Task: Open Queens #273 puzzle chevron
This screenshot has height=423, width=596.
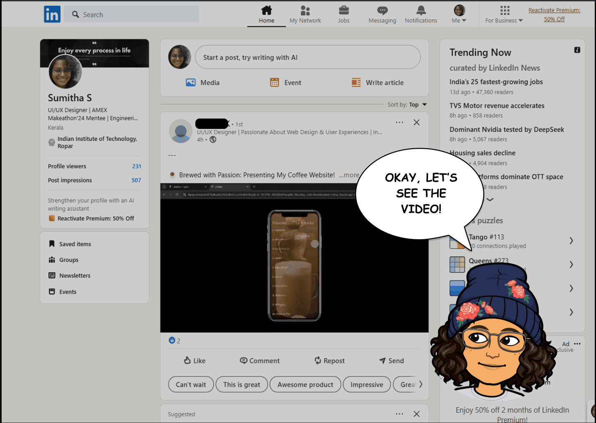Action: pyautogui.click(x=571, y=264)
